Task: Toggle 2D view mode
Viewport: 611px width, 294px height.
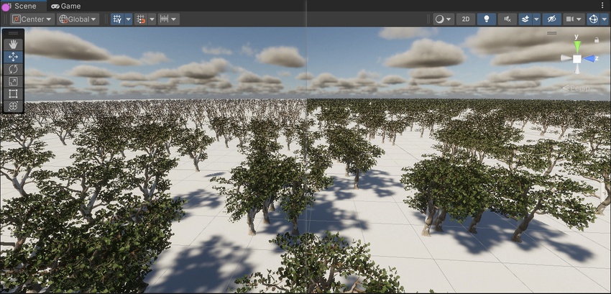Action: click(x=466, y=19)
